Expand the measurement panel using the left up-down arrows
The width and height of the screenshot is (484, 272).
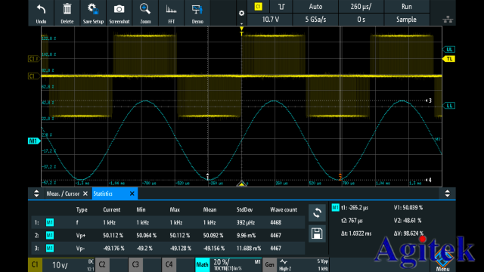coord(36,193)
